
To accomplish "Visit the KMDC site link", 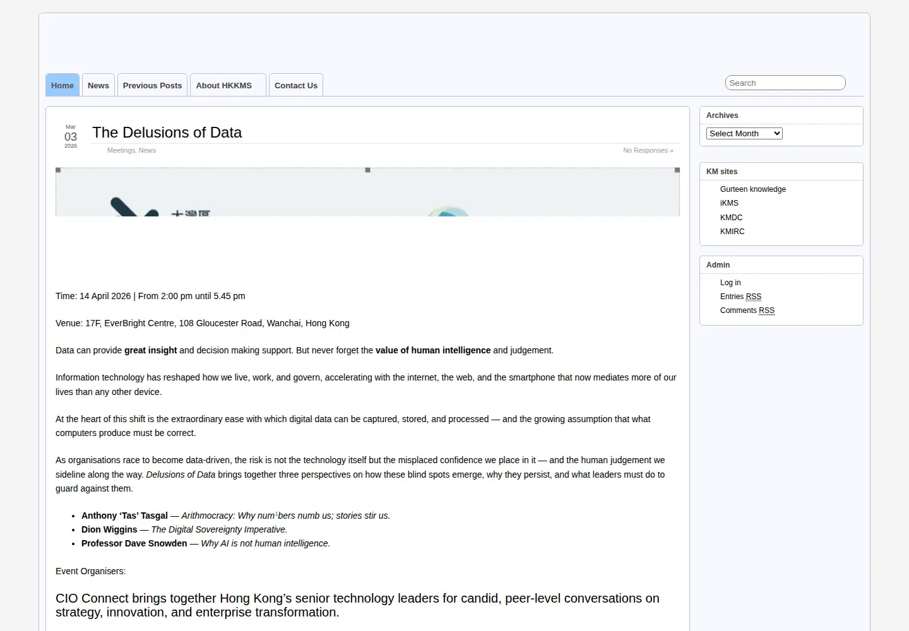I will tap(731, 217).
